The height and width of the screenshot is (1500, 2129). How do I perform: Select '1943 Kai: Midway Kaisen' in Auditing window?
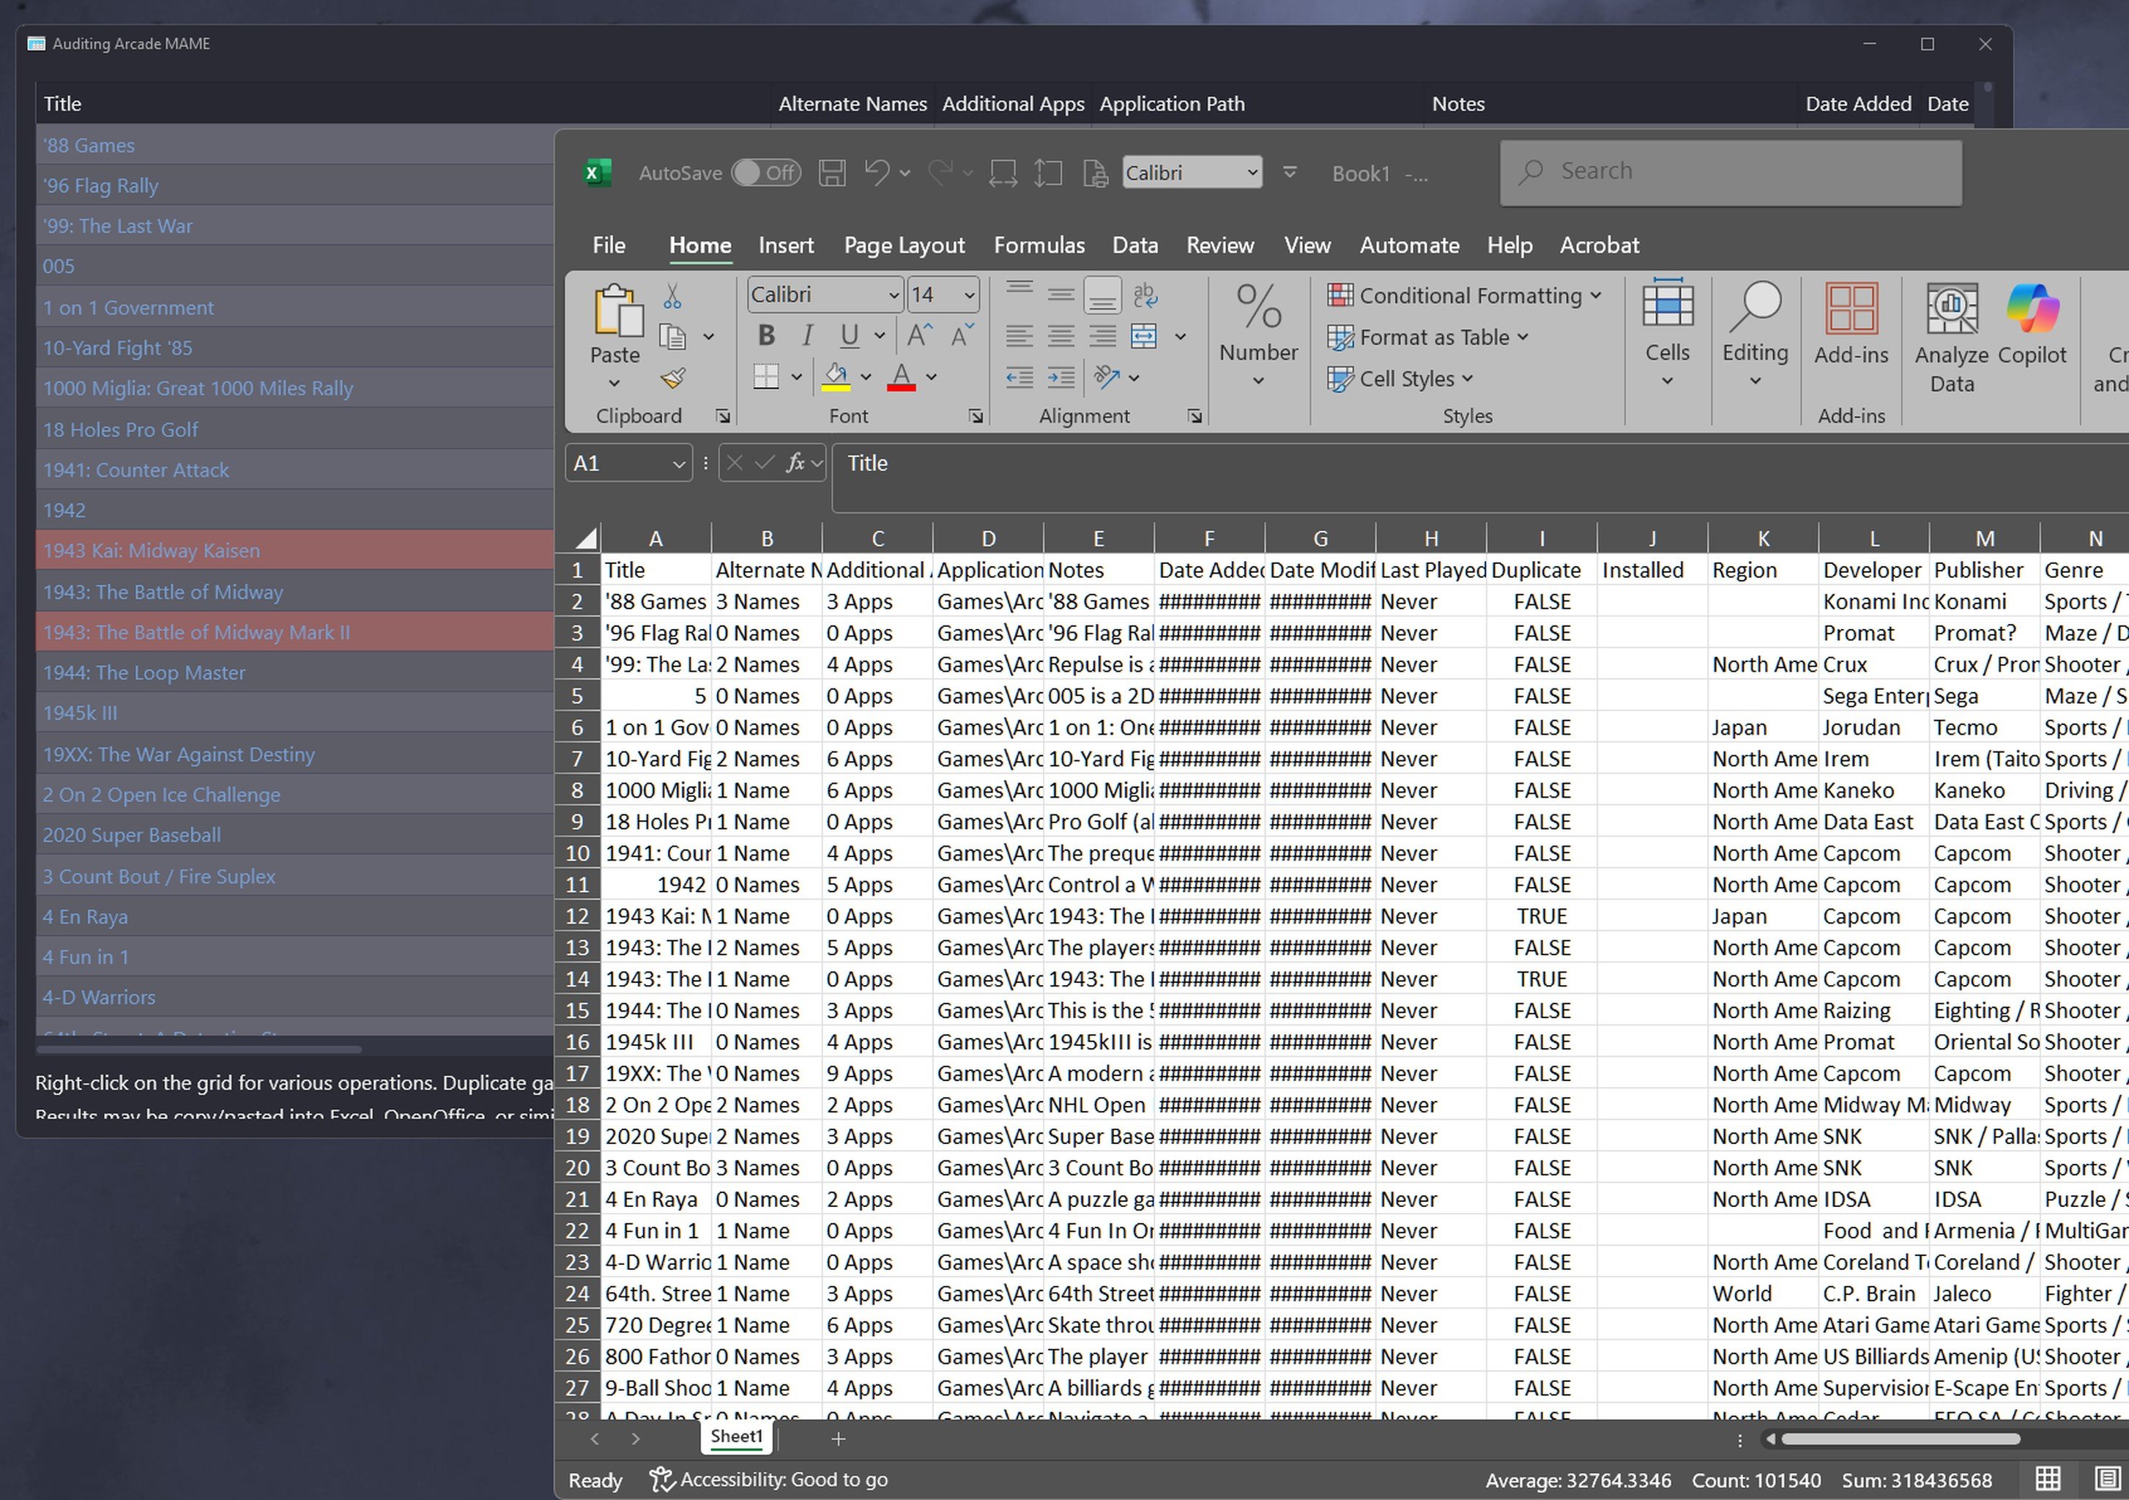tap(295, 550)
